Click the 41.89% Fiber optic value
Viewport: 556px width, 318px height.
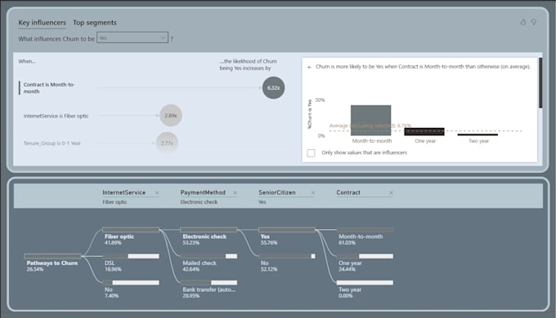(x=113, y=243)
